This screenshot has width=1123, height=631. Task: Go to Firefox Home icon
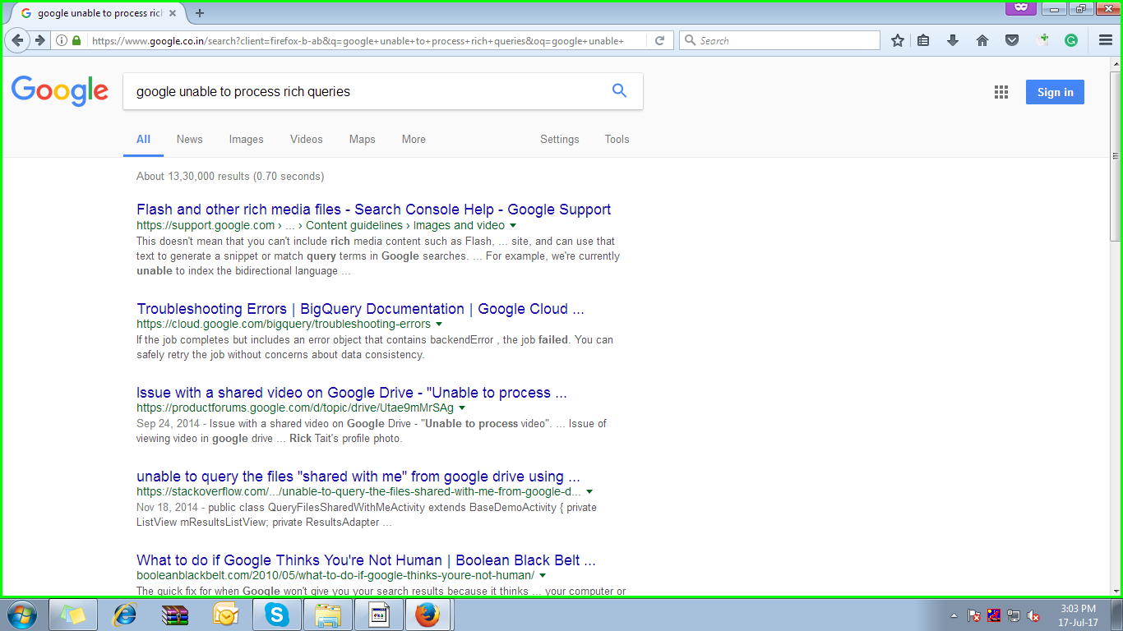982,40
